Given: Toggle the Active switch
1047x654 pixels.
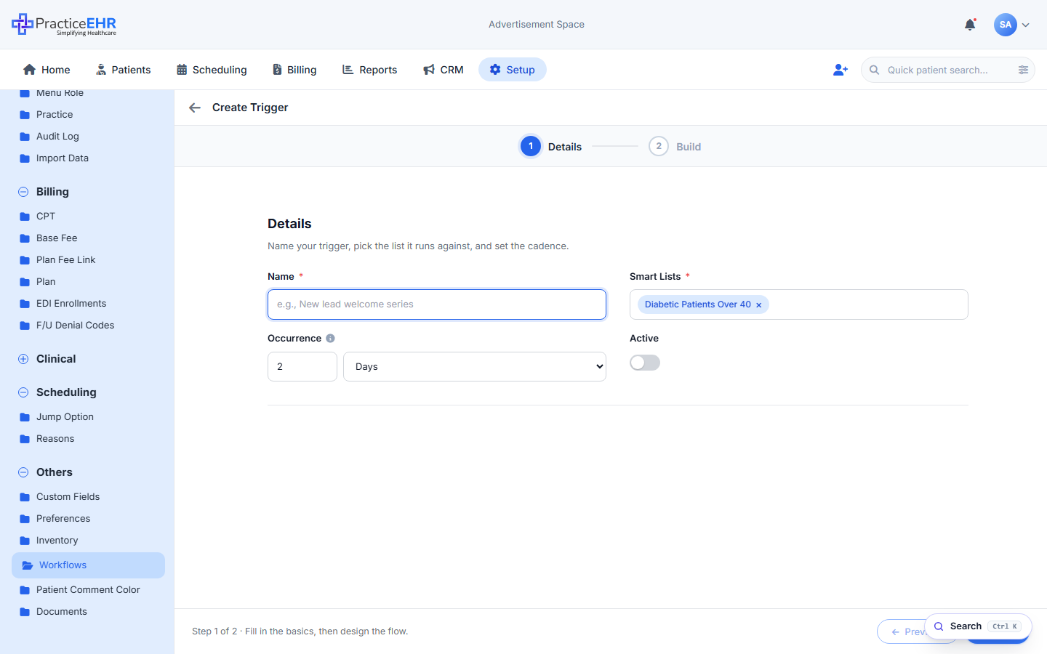Looking at the screenshot, I should click(645, 363).
